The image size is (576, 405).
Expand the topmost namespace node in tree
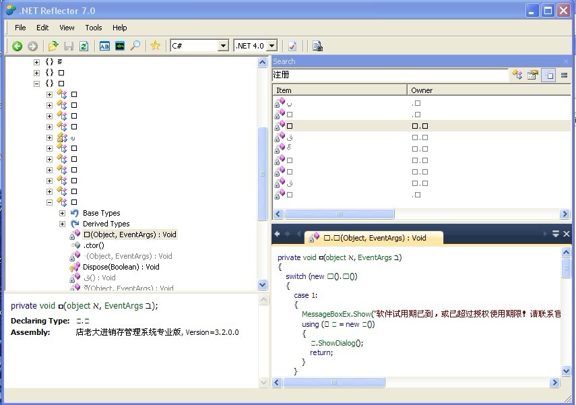(x=37, y=62)
